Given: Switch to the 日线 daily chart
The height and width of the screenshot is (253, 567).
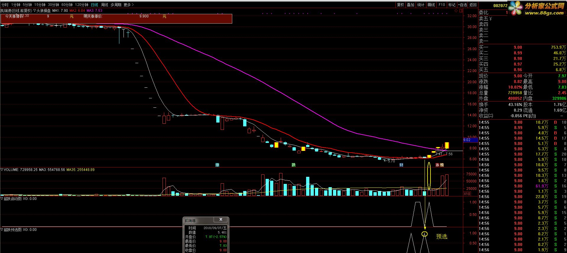Looking at the screenshot, I should [95, 5].
